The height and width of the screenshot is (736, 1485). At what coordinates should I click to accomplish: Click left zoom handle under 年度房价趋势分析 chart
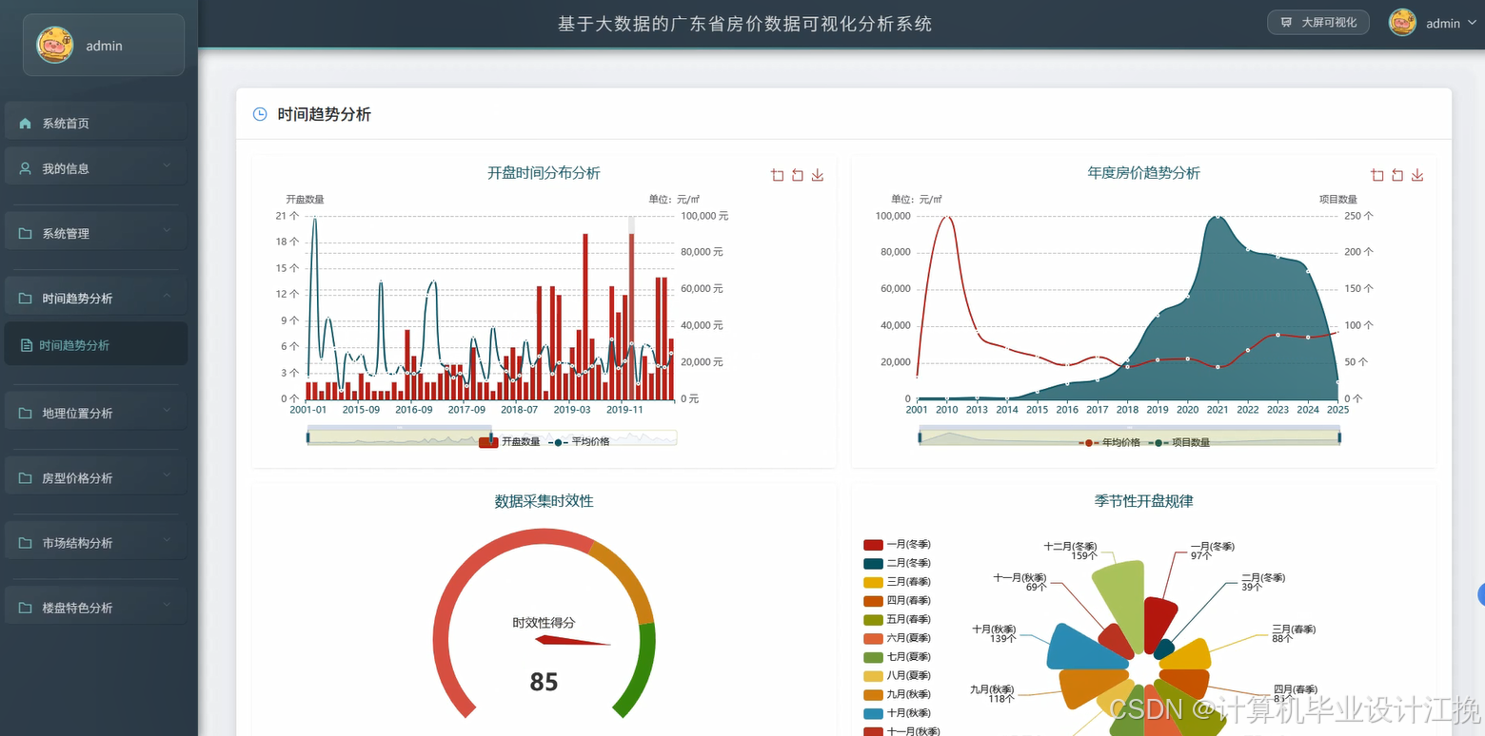(x=920, y=437)
